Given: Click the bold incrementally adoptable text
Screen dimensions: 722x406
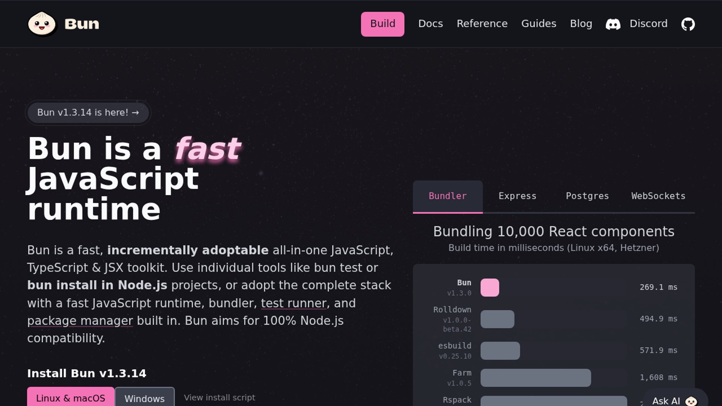Looking at the screenshot, I should tap(188, 250).
